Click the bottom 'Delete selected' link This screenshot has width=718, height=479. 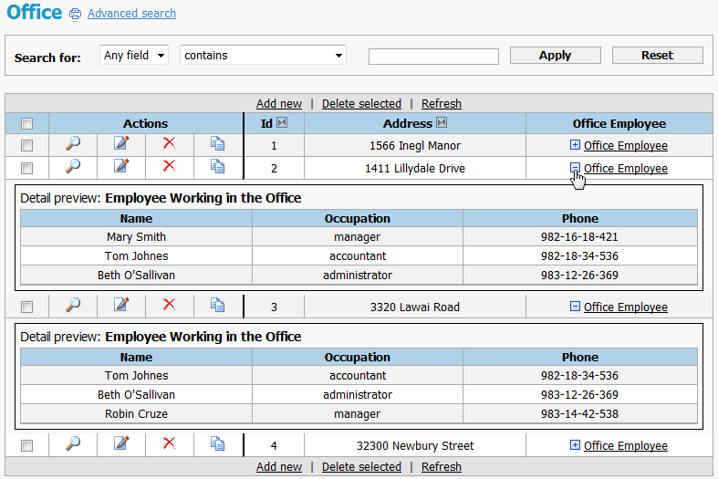coord(361,467)
